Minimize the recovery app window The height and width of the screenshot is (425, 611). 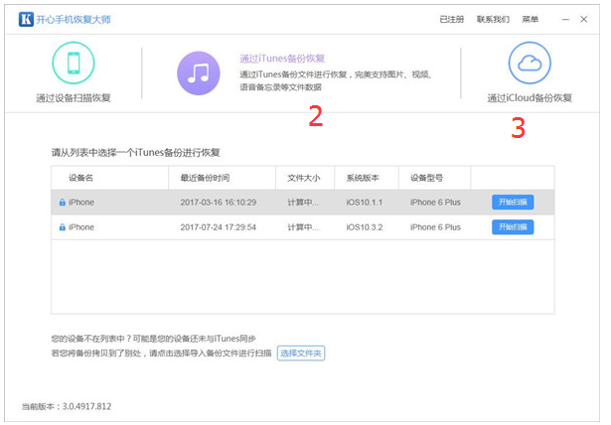click(565, 19)
